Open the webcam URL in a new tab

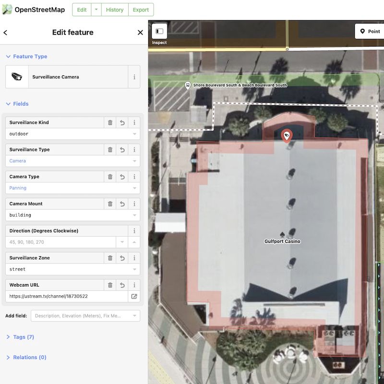pos(134,296)
